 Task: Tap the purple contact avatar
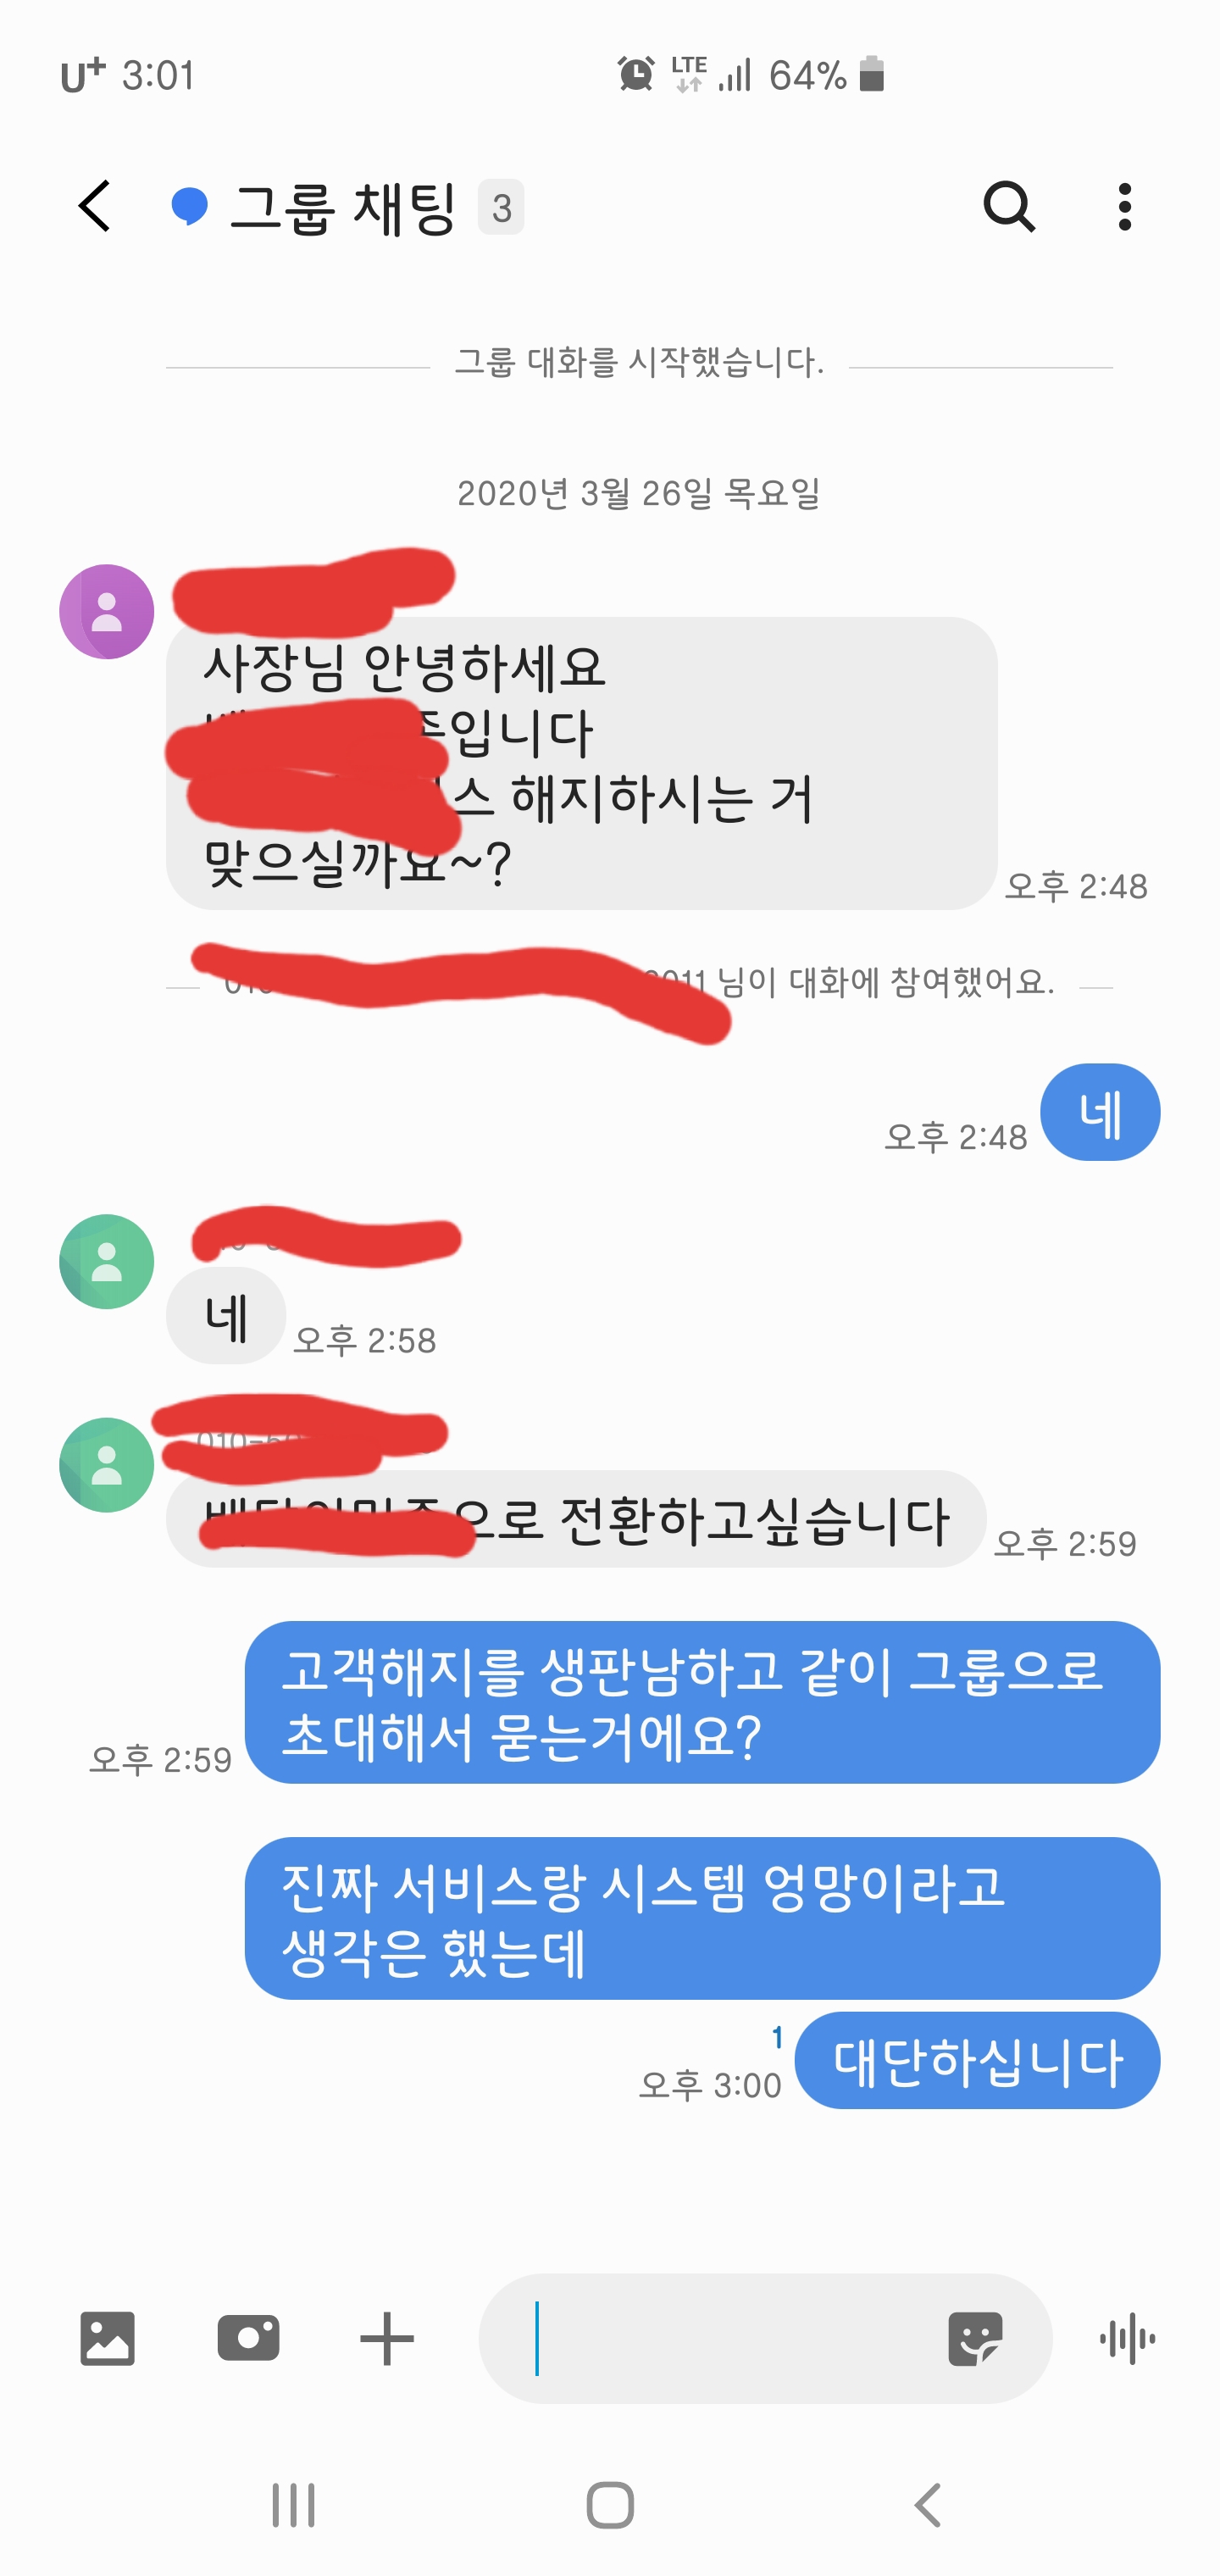(107, 611)
